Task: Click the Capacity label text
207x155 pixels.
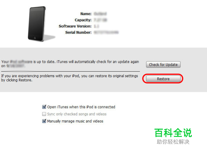Action: [83, 20]
